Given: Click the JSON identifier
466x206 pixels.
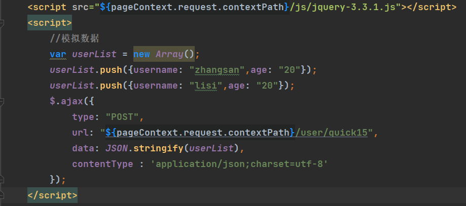Looking at the screenshot, I should click(x=117, y=148).
